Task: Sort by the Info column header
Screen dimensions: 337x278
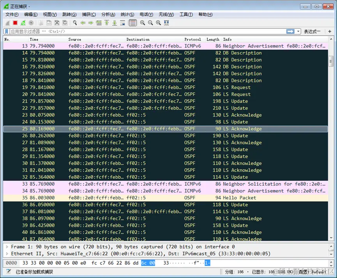Action: pos(275,39)
